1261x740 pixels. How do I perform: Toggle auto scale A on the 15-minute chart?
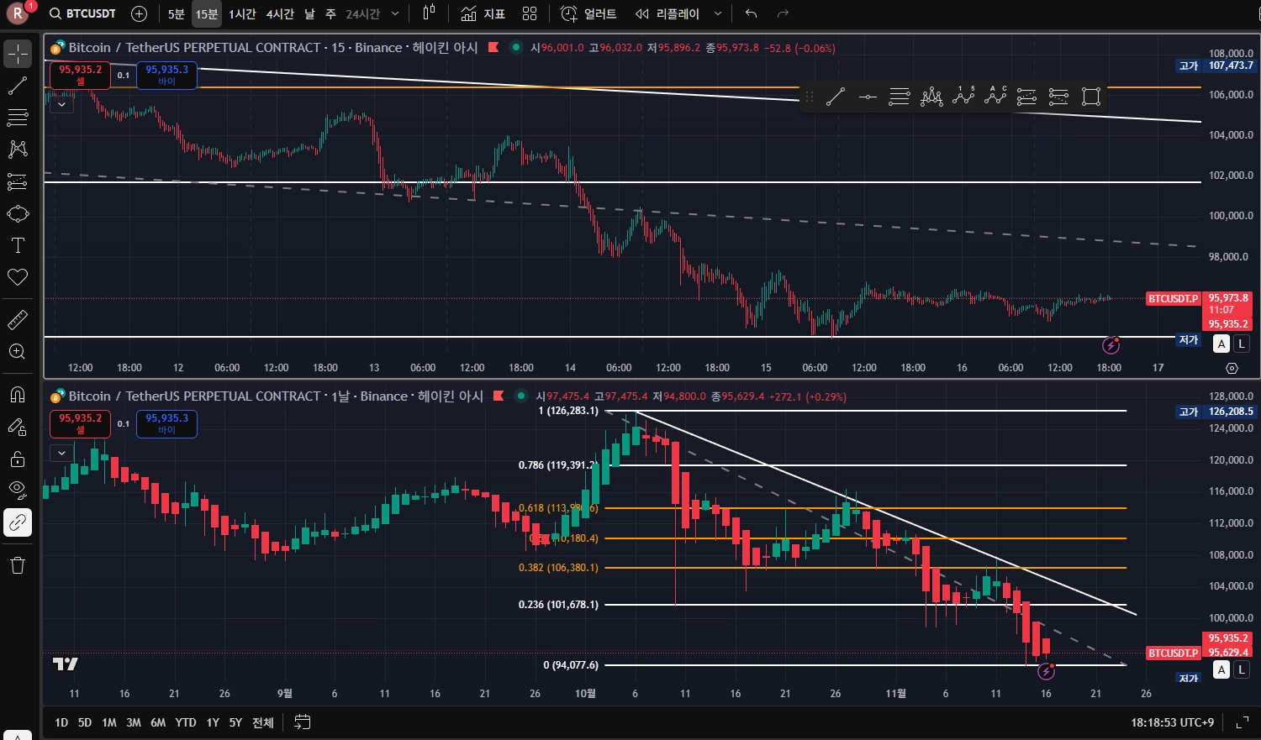pos(1222,344)
